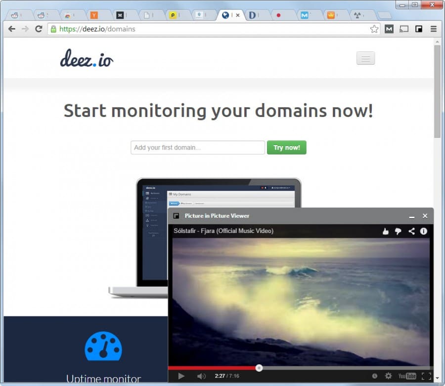The width and height of the screenshot is (445, 386).
Task: Switch to the tab with the D favicon
Action: [x=253, y=15]
